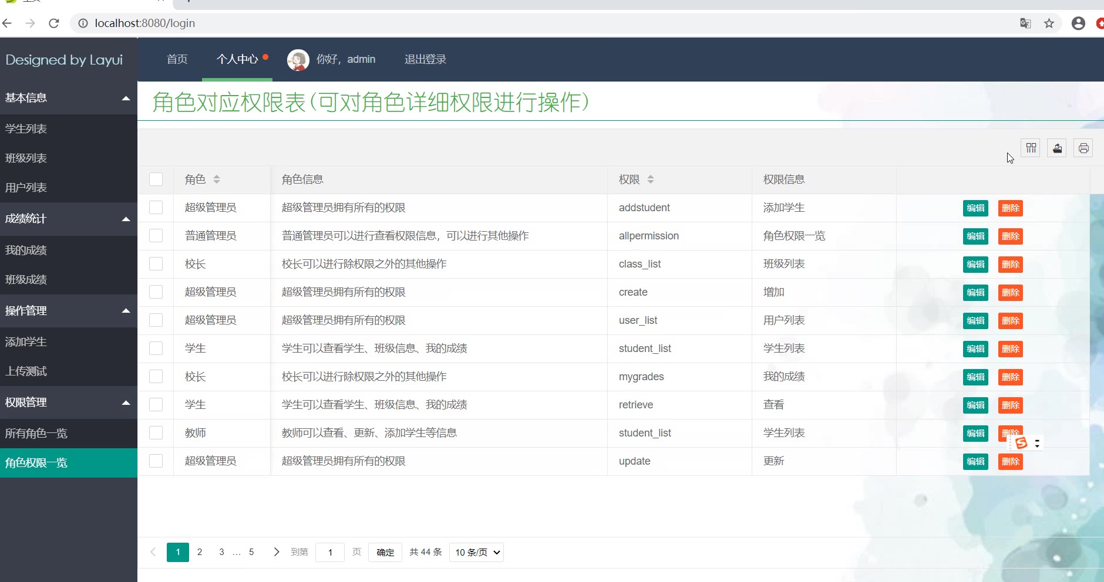The height and width of the screenshot is (582, 1104).
Task: Click the table export icon
Action: tap(1057, 148)
